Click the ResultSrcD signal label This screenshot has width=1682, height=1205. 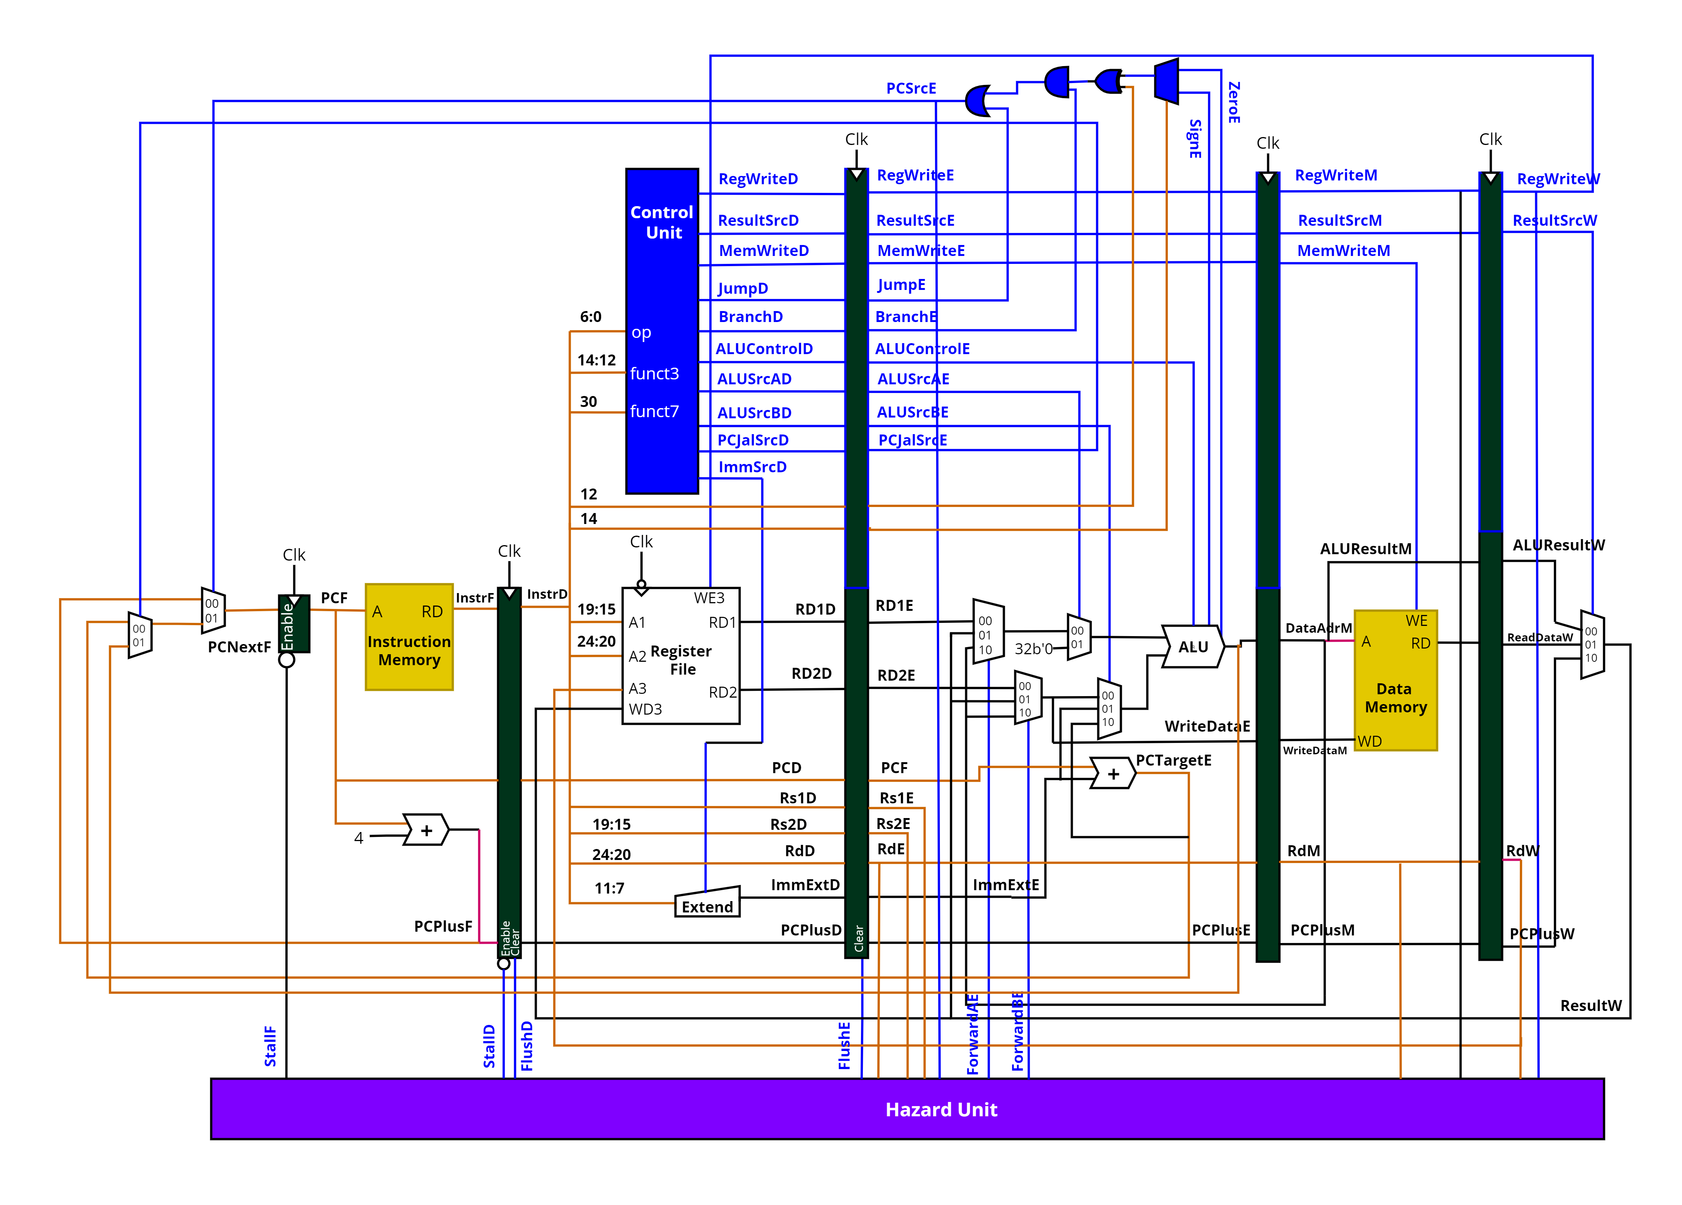tap(758, 220)
